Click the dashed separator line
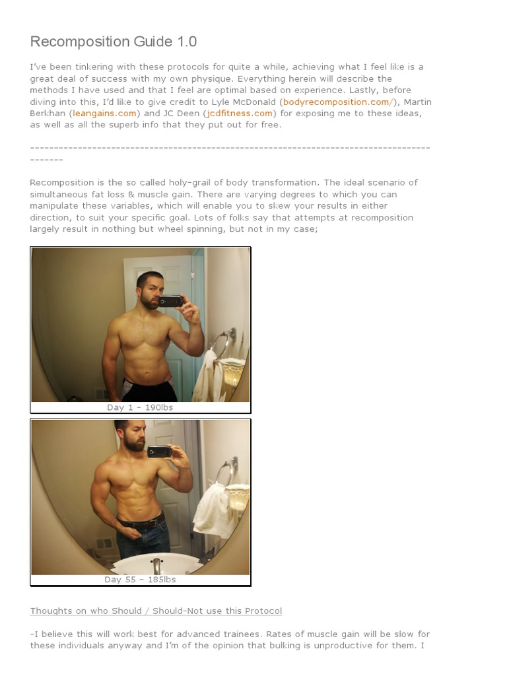 point(230,153)
